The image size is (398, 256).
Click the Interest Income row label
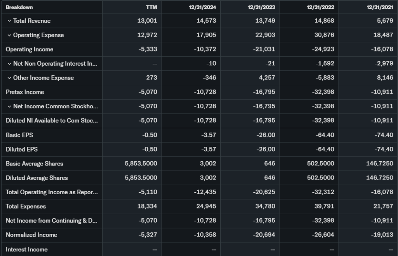point(26,249)
